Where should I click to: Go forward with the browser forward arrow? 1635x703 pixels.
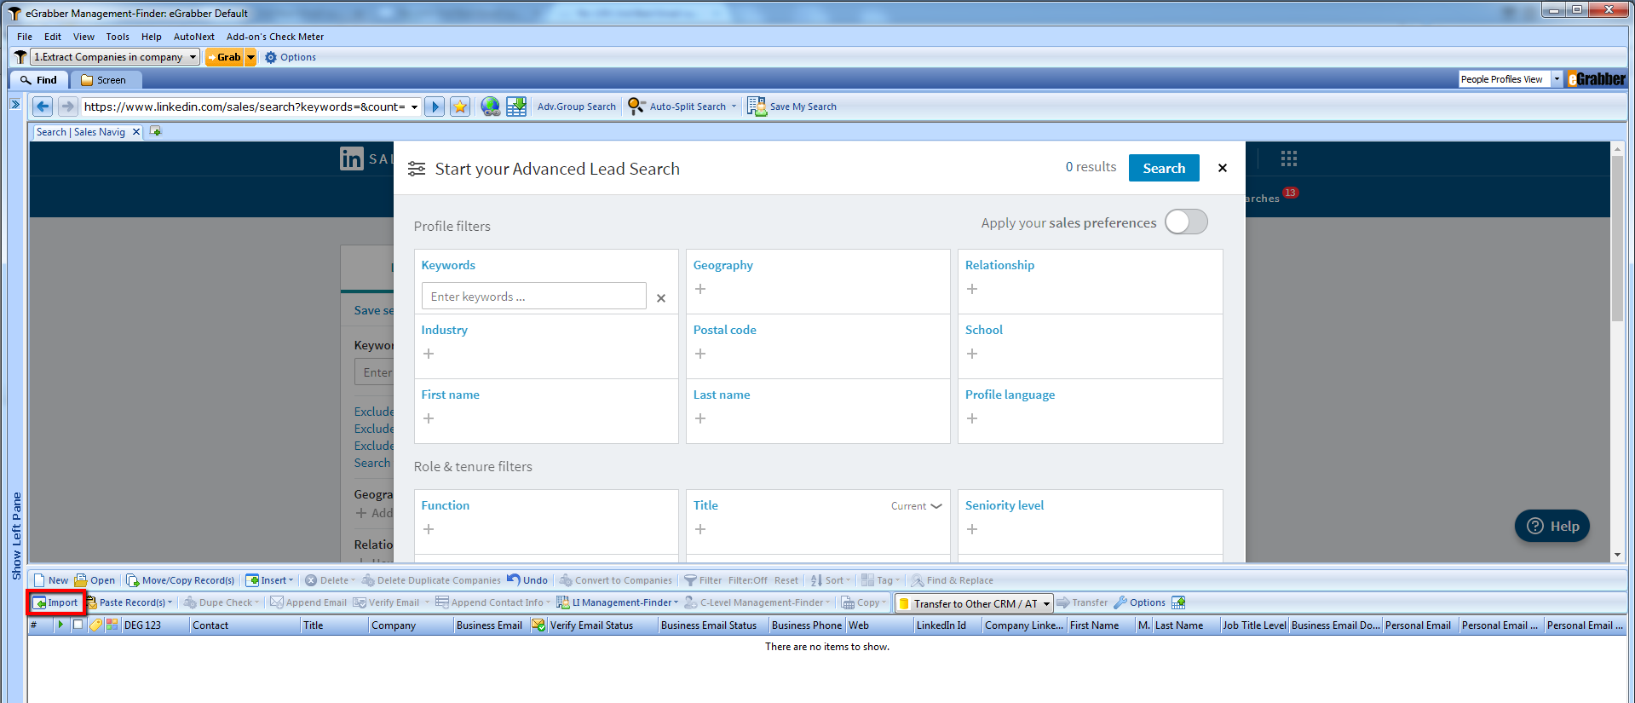click(x=67, y=107)
